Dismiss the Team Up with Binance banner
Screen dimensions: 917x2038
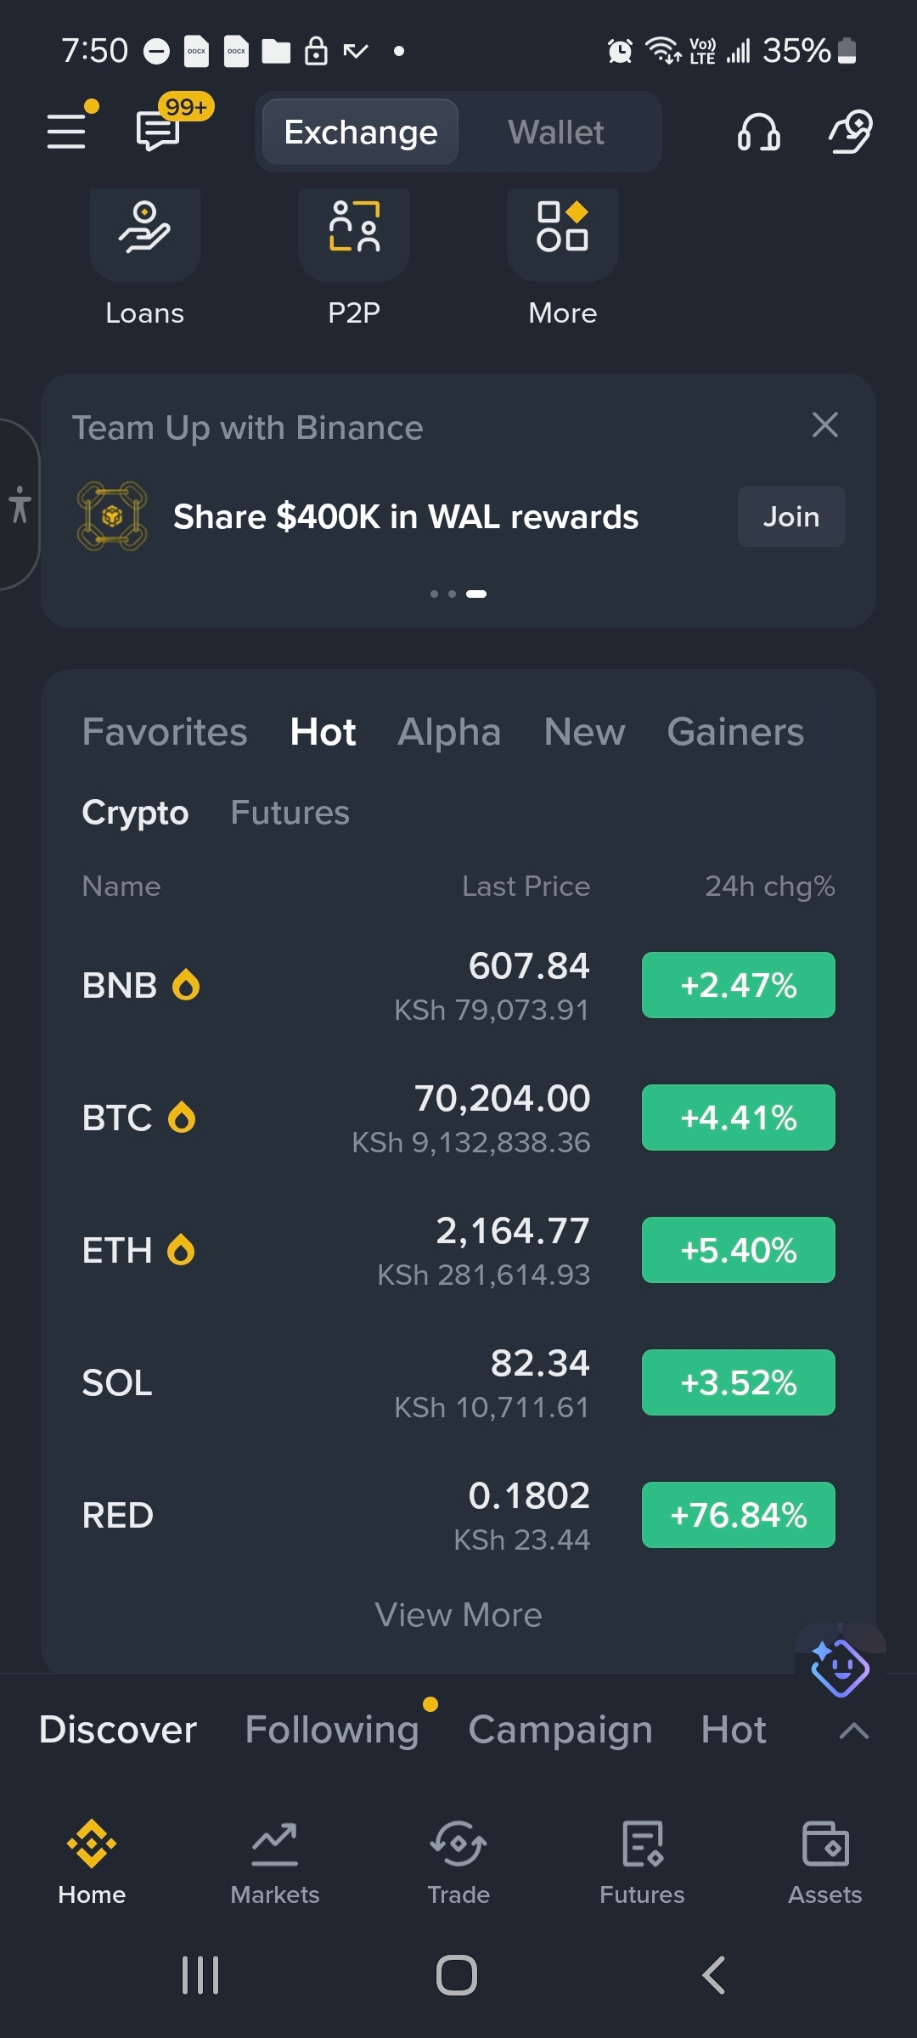click(x=825, y=425)
